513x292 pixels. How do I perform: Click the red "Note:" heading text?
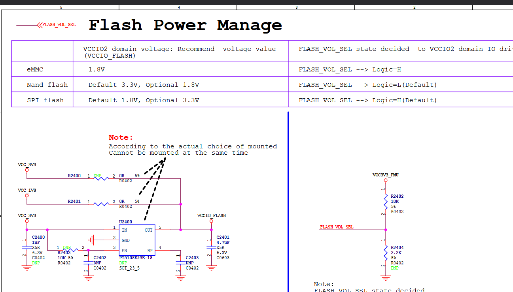pos(121,137)
